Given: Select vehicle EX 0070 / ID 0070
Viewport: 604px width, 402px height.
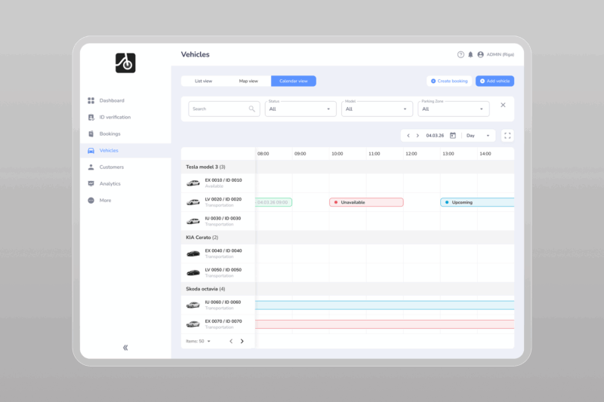Looking at the screenshot, I should [218, 324].
